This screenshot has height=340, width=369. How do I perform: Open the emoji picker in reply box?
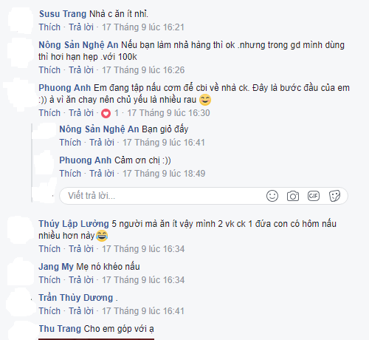click(272, 196)
